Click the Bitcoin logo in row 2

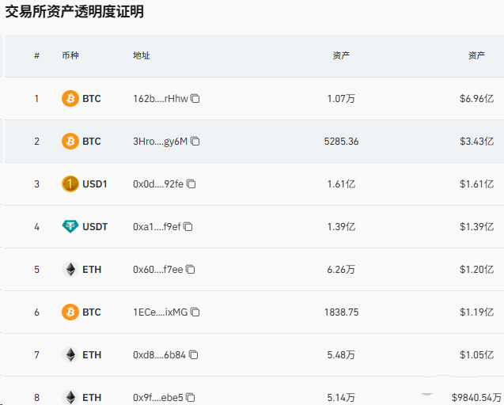coord(70,141)
